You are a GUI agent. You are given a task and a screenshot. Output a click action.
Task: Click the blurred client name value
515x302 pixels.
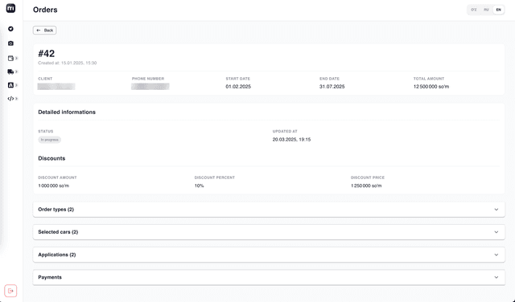[56, 87]
